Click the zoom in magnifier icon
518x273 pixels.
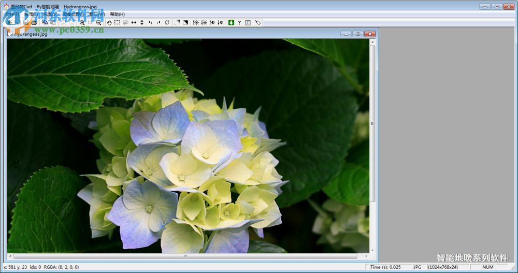tap(82, 22)
